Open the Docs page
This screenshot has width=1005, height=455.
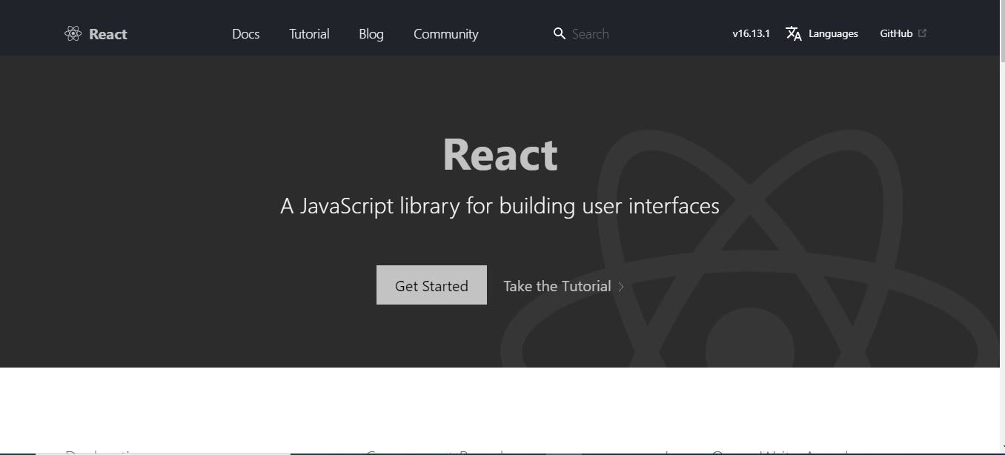point(245,34)
